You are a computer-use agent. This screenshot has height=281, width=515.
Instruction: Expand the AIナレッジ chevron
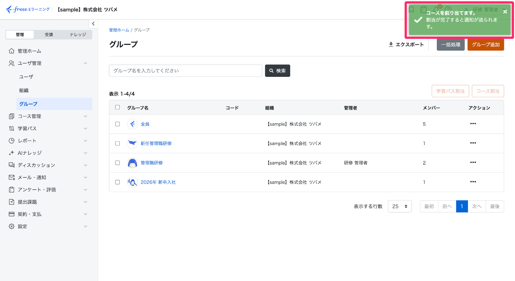point(86,153)
